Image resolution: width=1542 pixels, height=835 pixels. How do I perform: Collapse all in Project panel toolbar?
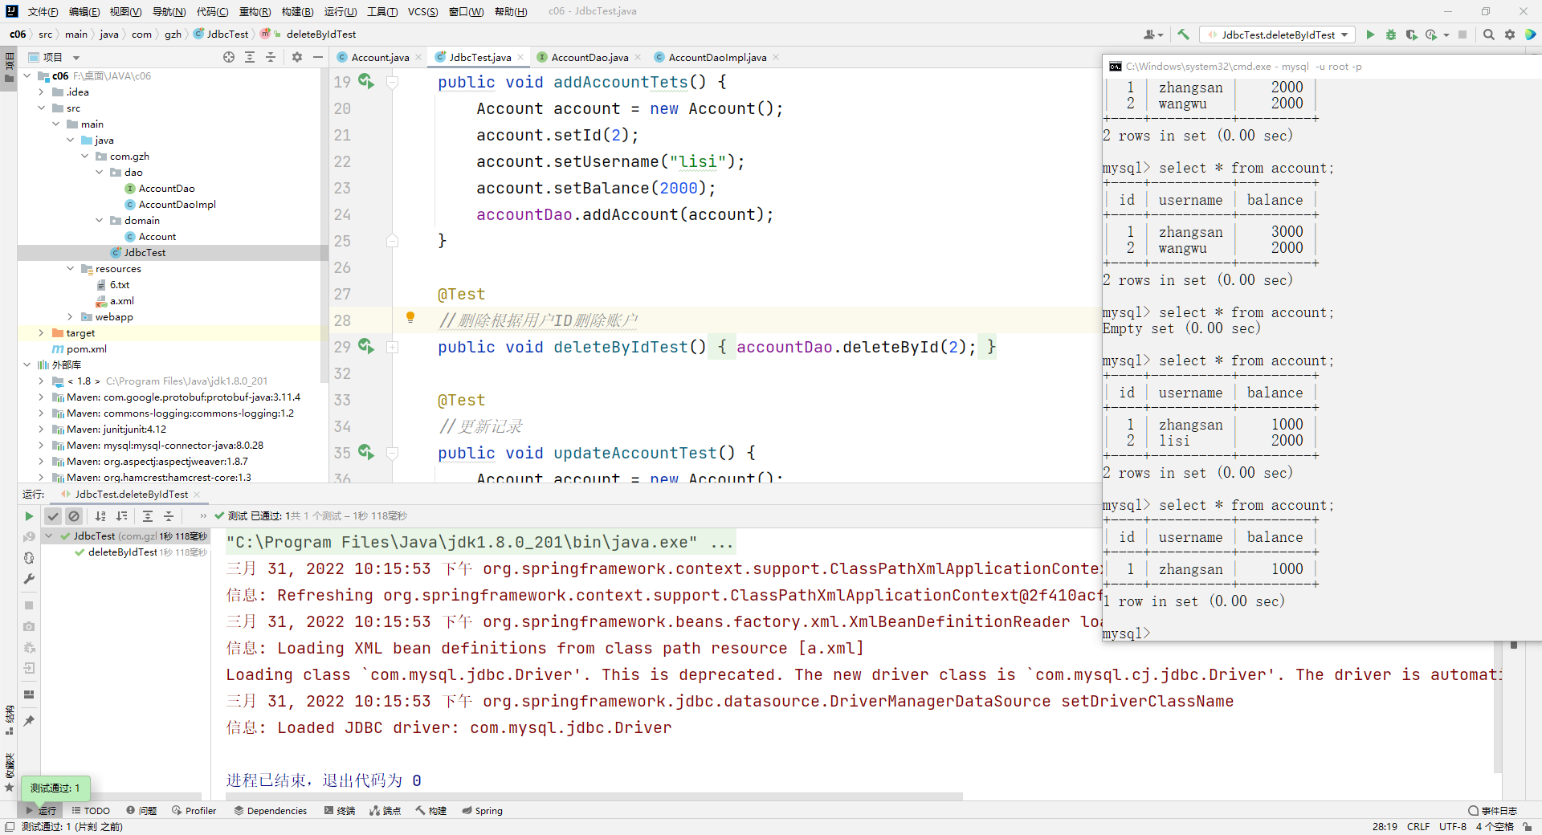click(271, 57)
